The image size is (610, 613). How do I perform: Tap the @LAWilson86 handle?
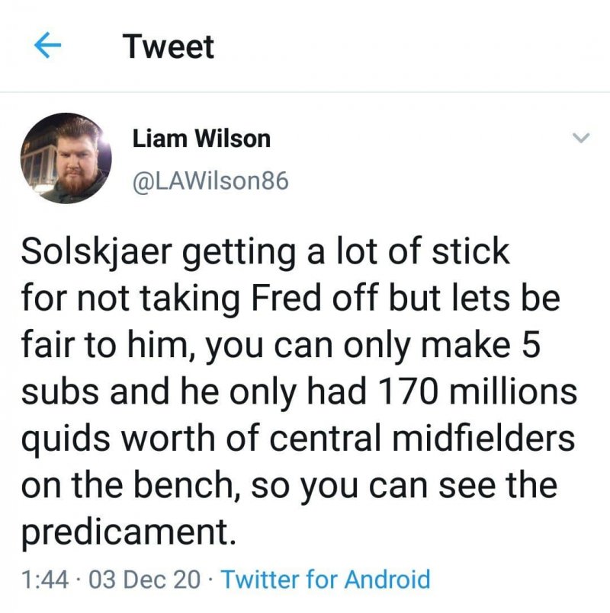[210, 182]
